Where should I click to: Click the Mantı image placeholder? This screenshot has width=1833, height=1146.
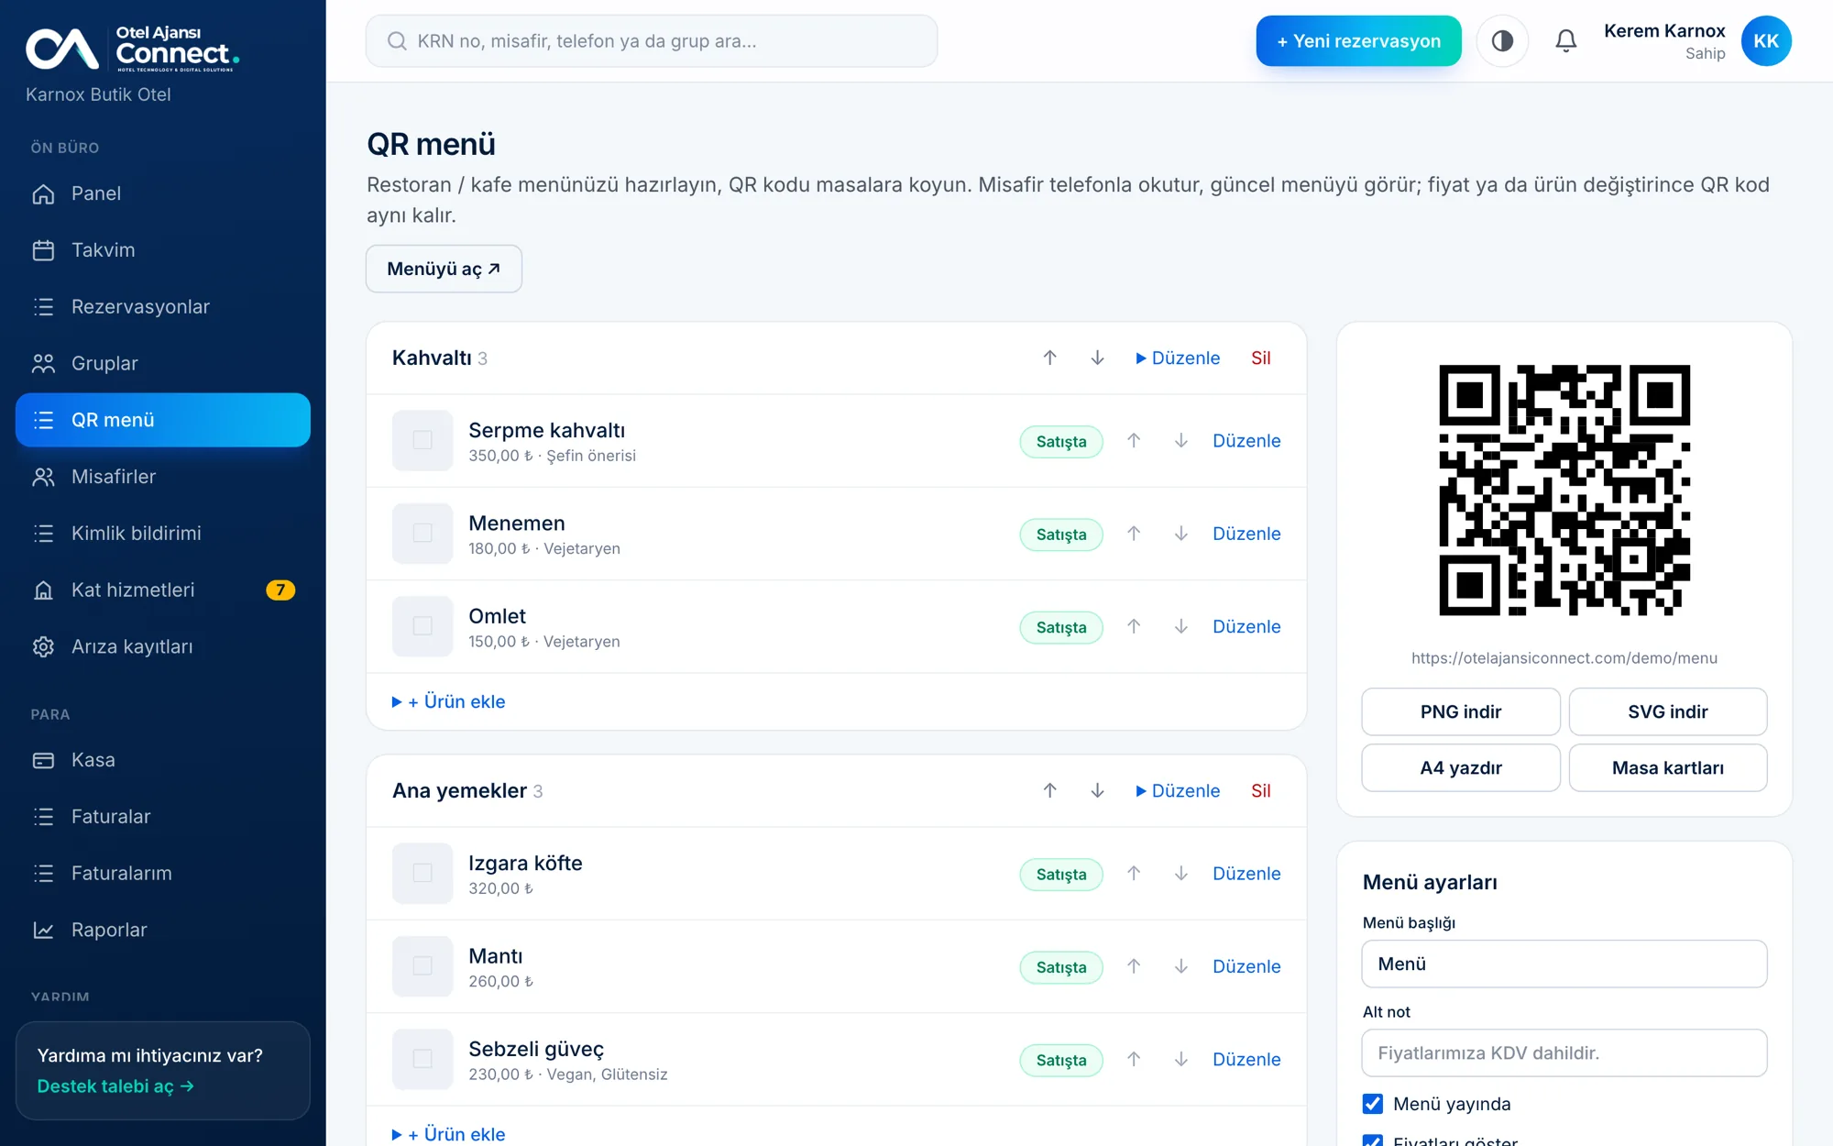423,966
